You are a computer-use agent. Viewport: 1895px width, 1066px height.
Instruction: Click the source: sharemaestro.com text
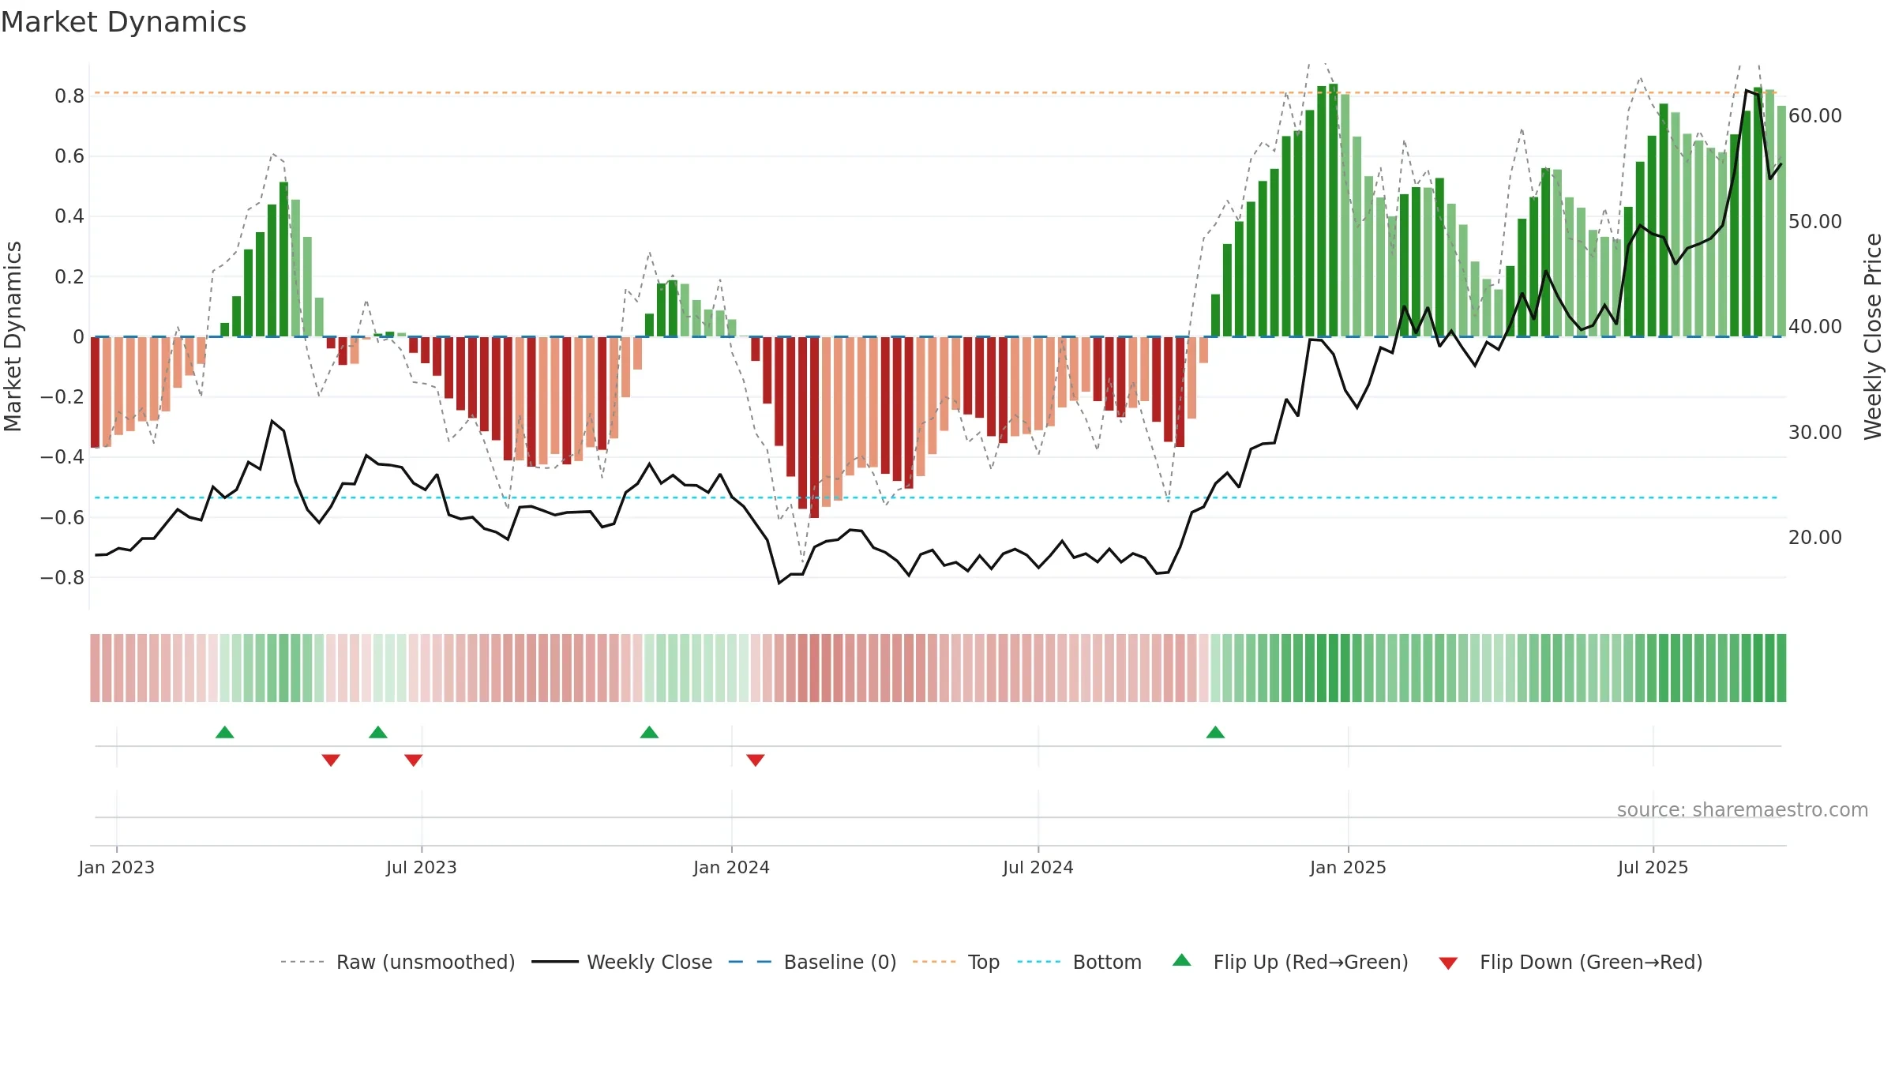coord(1743,810)
